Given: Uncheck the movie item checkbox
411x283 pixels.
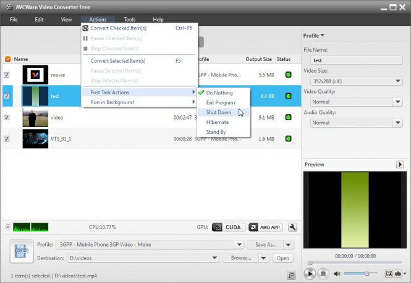Looking at the screenshot, I should (7, 75).
